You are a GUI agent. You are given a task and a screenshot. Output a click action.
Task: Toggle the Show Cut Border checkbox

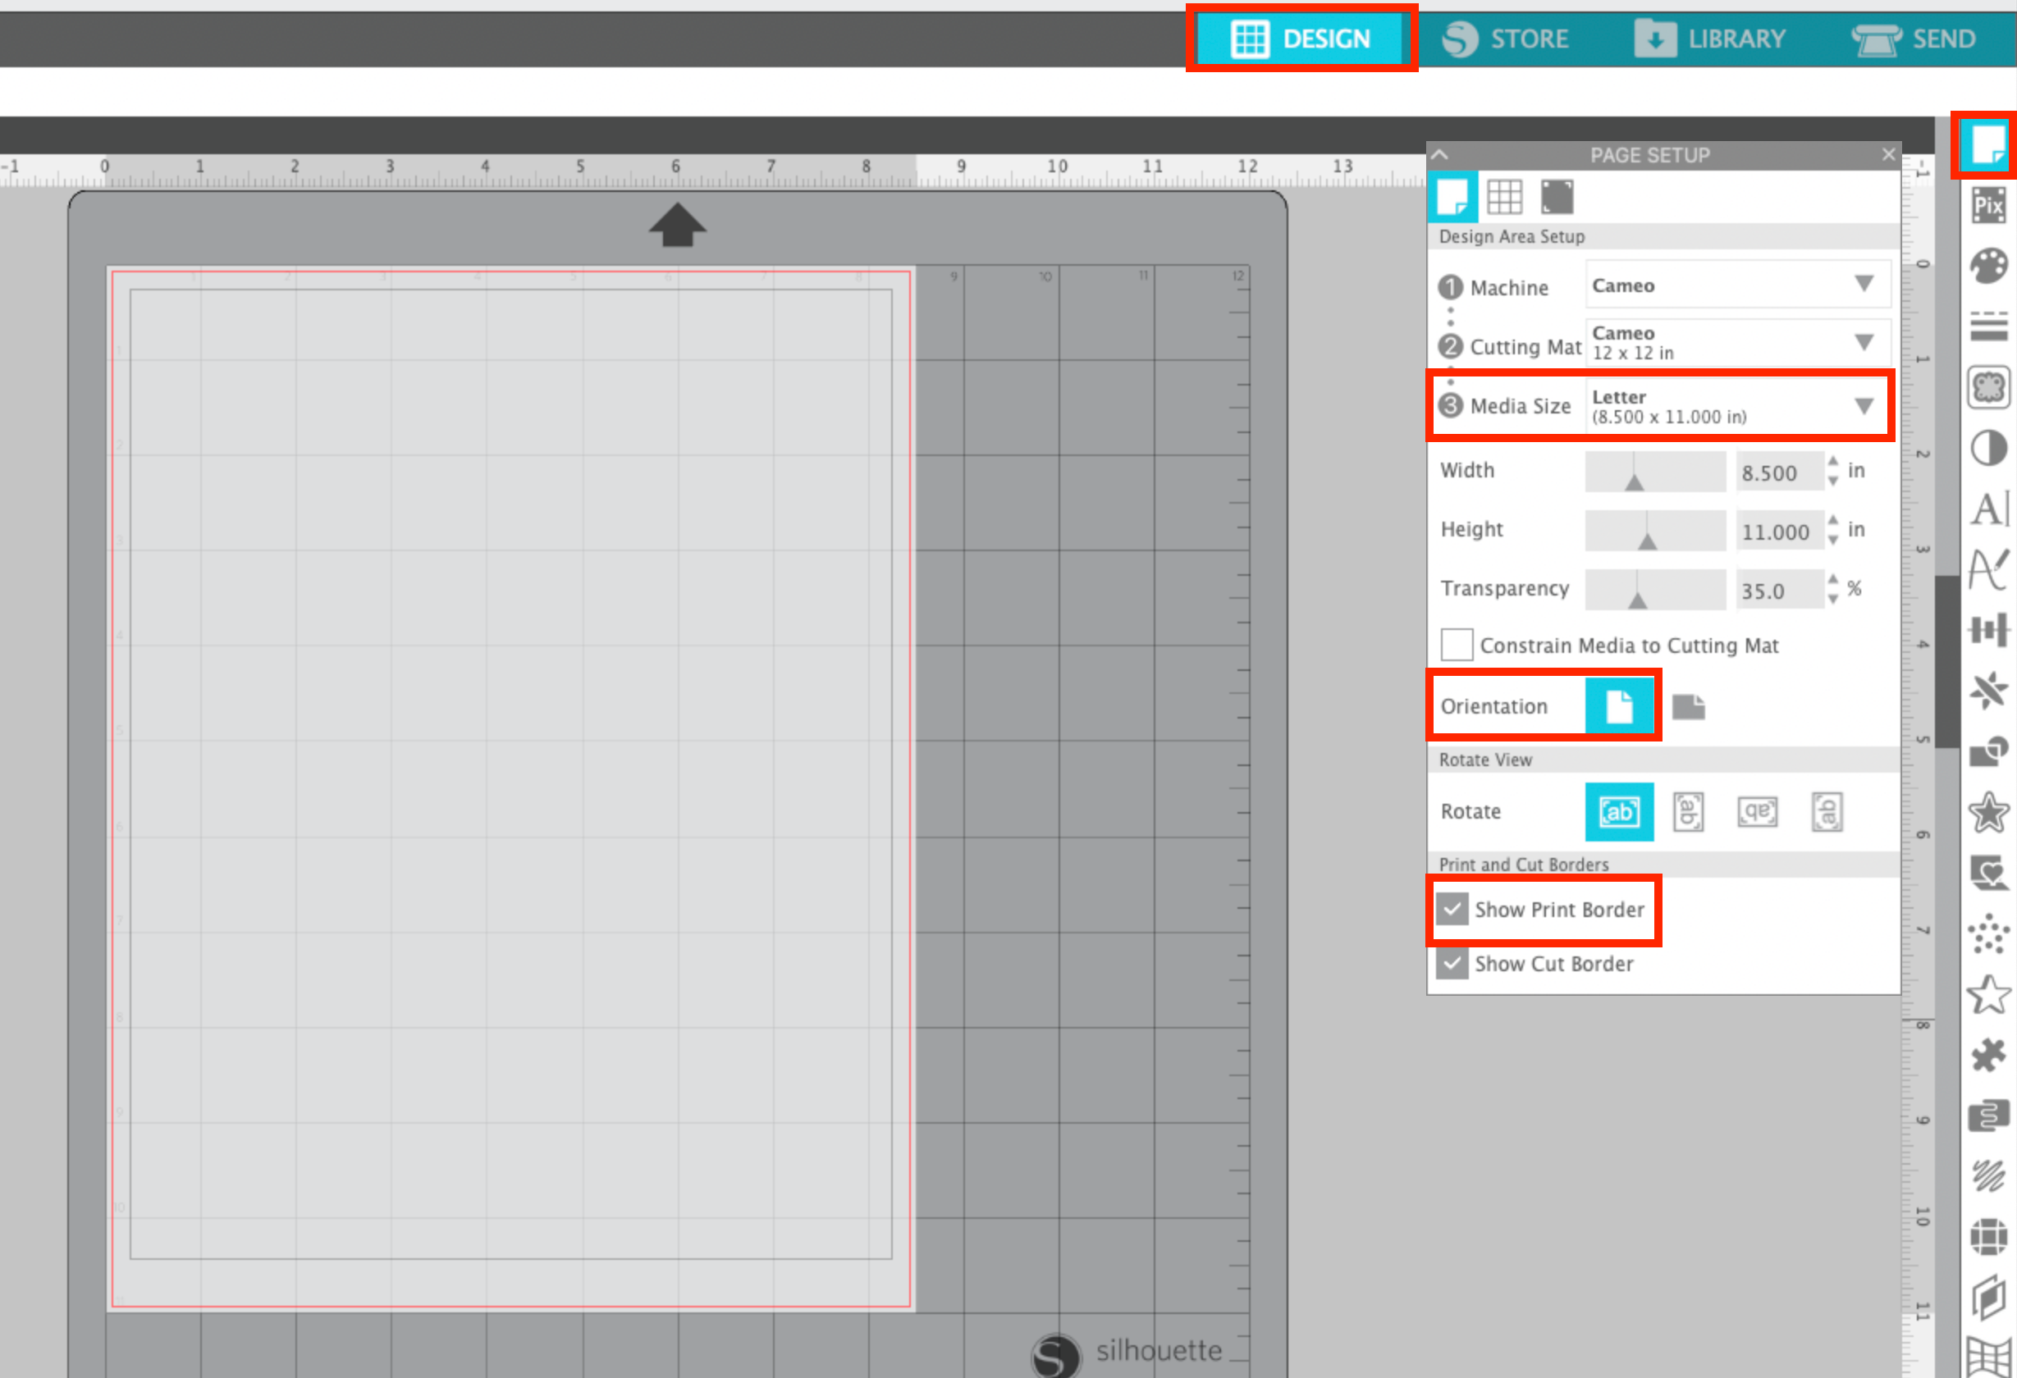point(1452,961)
